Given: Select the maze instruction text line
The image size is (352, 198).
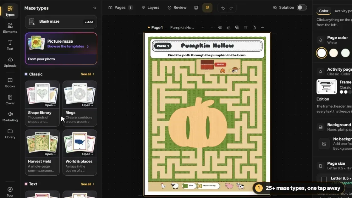Looking at the screenshot, I should [207, 55].
